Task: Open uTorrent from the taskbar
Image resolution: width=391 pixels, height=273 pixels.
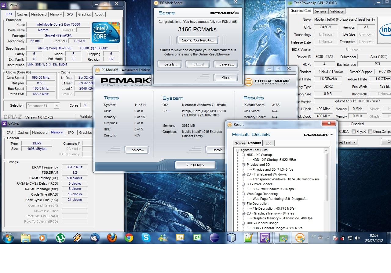Action: coord(60,238)
